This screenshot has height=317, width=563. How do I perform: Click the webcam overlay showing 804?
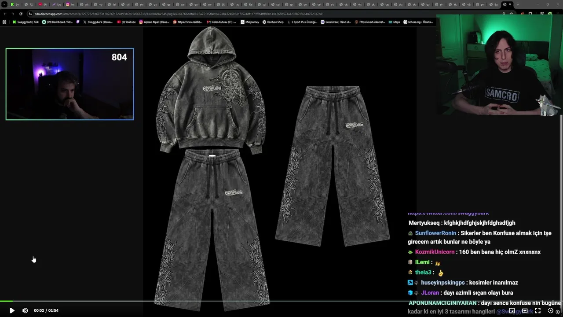click(69, 84)
